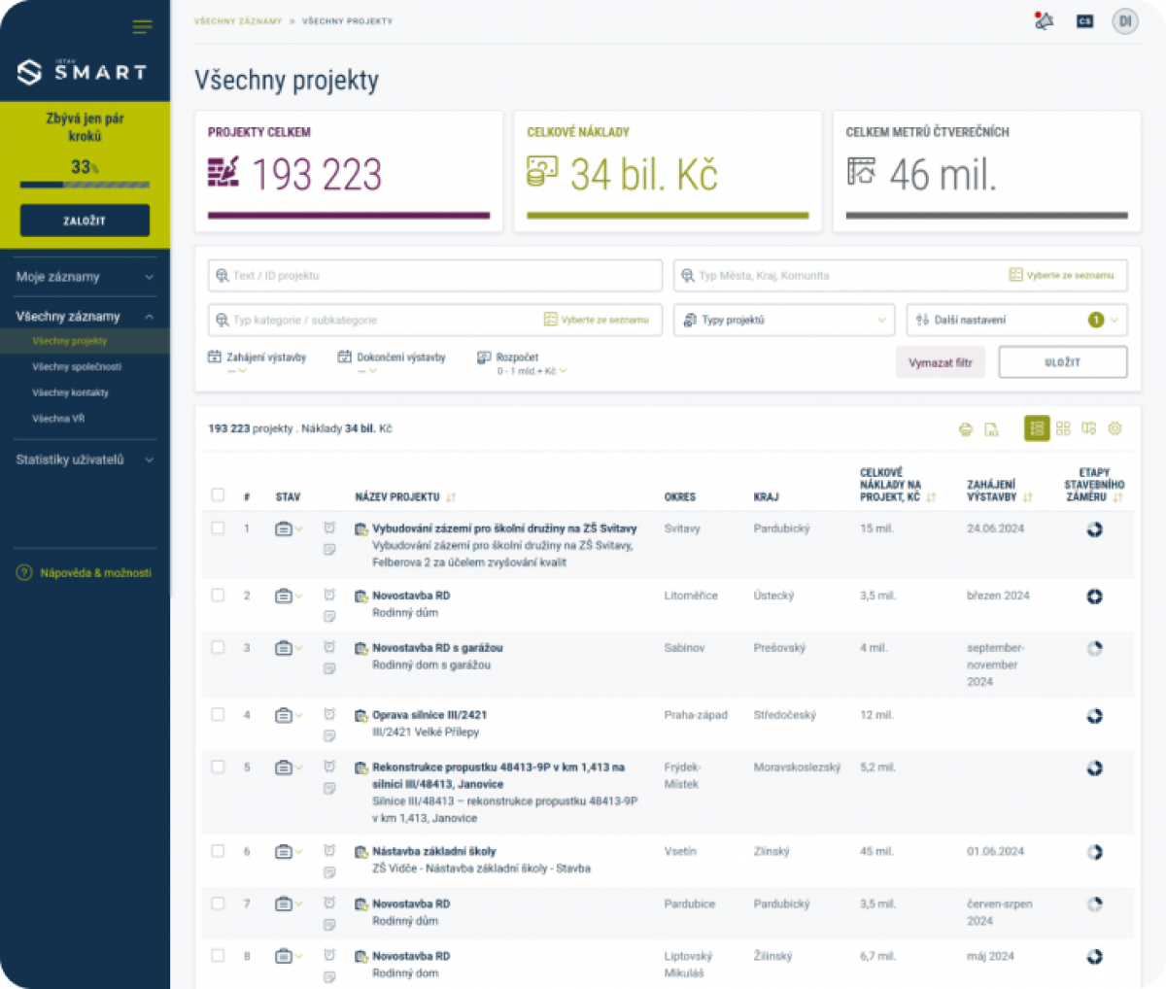Click the Text / ID projektu search field
Screen dimensions: 1166x989
tap(435, 276)
